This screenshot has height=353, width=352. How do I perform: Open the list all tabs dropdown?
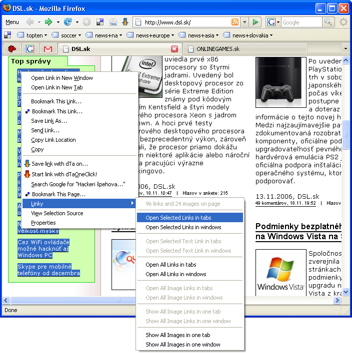(x=345, y=48)
